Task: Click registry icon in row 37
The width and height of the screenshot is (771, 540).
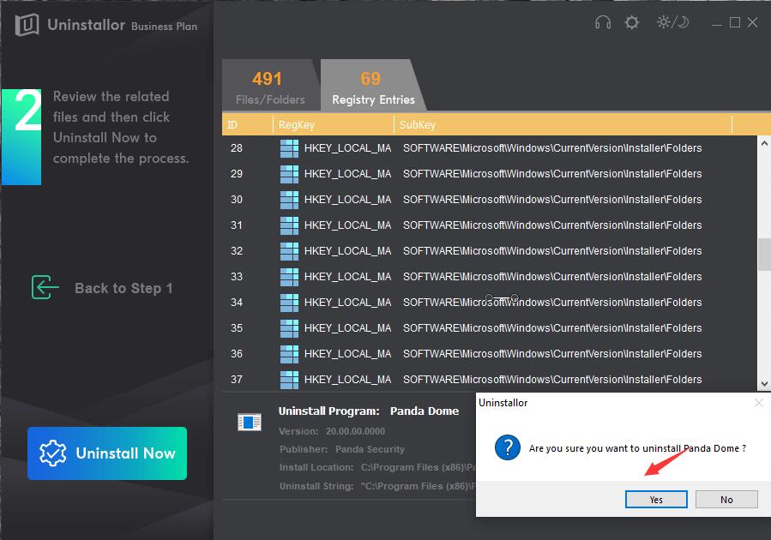Action: coord(289,380)
